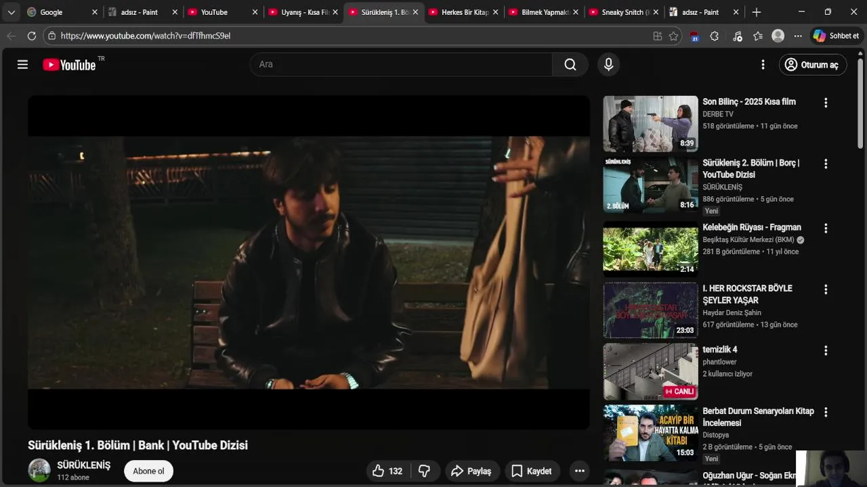
Task: Go to the YouTube home logo
Action: pyautogui.click(x=69, y=65)
